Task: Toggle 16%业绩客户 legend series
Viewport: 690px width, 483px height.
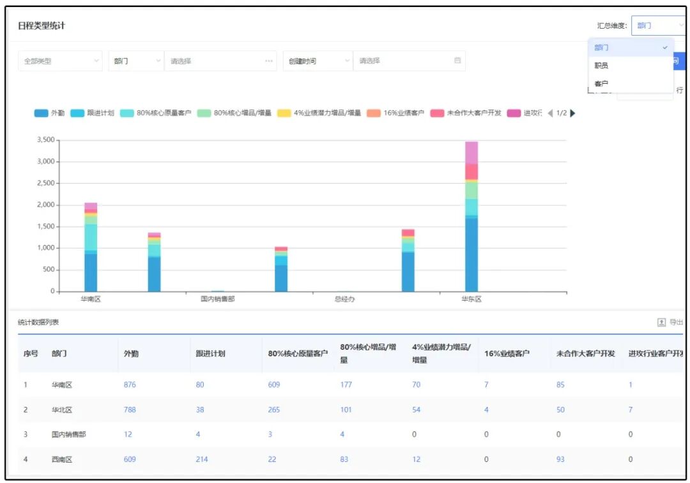Action: point(395,113)
